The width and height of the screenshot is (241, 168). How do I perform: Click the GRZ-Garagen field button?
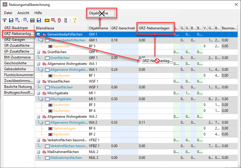coord(15,40)
